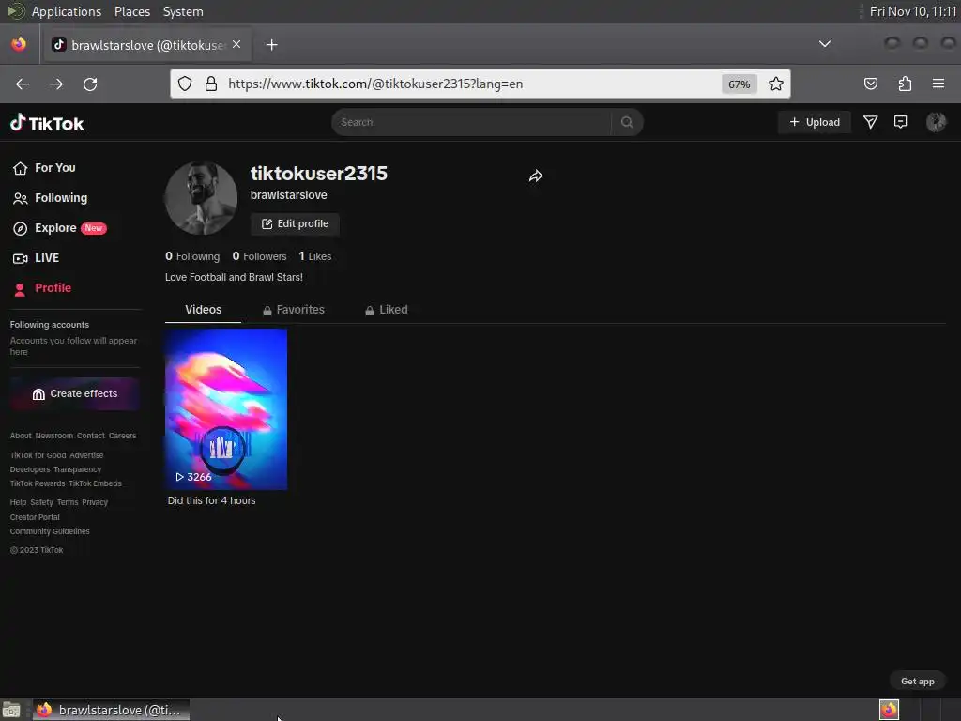This screenshot has height=721, width=961.
Task: Click the account avatar in header
Action: [936, 122]
